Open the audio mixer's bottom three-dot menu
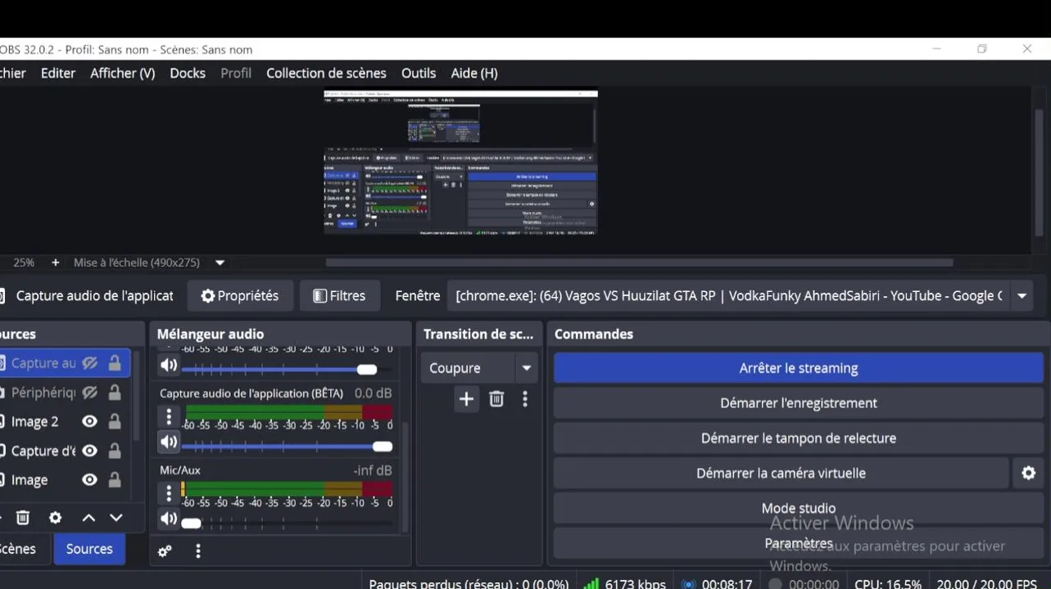This screenshot has height=589, width=1051. coord(198,551)
